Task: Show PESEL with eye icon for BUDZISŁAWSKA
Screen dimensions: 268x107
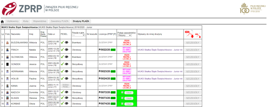Action: coord(67,43)
